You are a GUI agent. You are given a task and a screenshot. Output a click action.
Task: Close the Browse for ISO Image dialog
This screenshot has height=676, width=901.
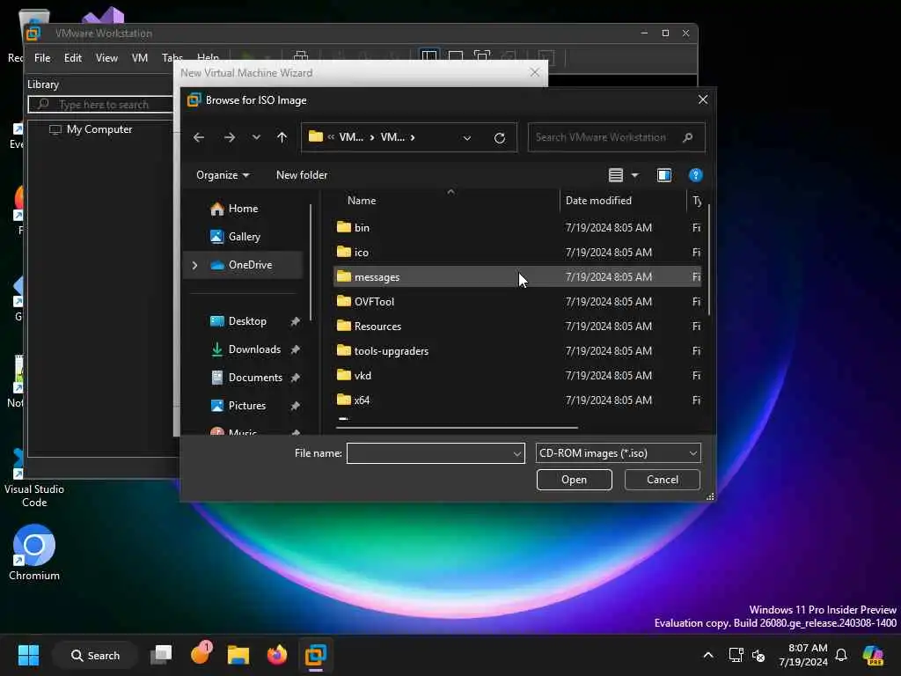(x=703, y=100)
